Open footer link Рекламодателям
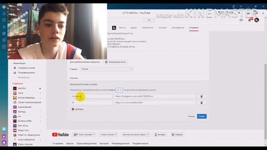The image size is (267, 150). click(x=121, y=143)
